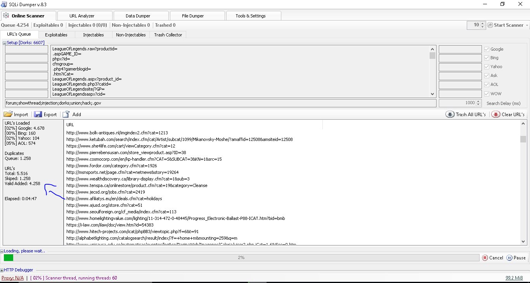Select the fordor.com category URL row
Image resolution: width=530 pixels, height=283 pixels.
[x=111, y=166]
